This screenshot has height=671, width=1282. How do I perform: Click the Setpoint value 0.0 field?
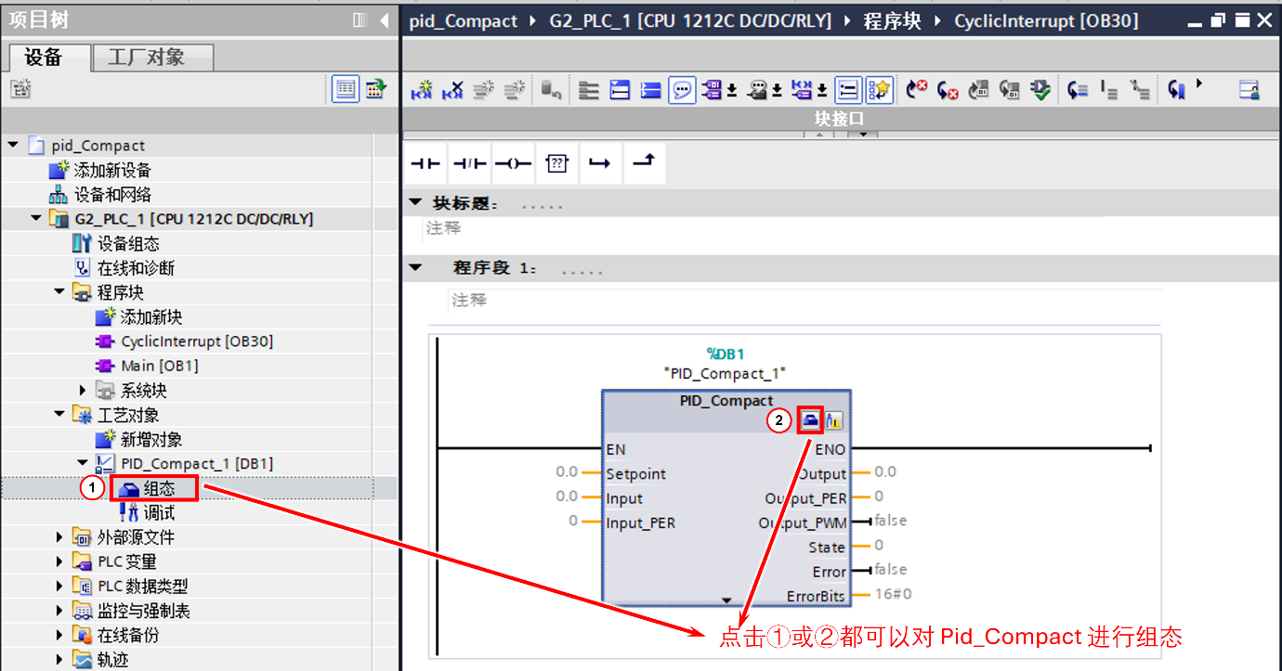tap(567, 472)
